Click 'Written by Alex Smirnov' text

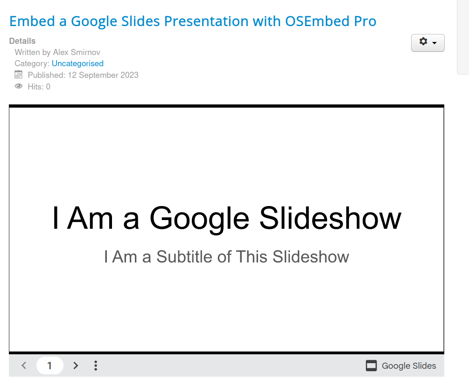point(57,52)
